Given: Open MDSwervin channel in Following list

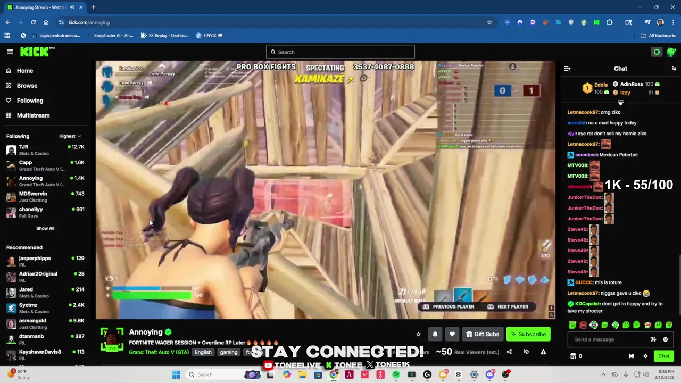Looking at the screenshot, I should coord(45,197).
